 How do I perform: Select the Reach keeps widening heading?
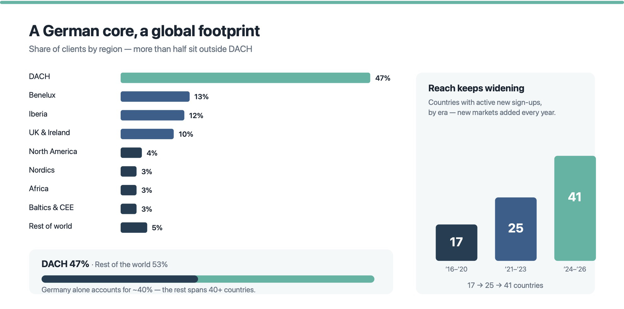click(x=476, y=88)
